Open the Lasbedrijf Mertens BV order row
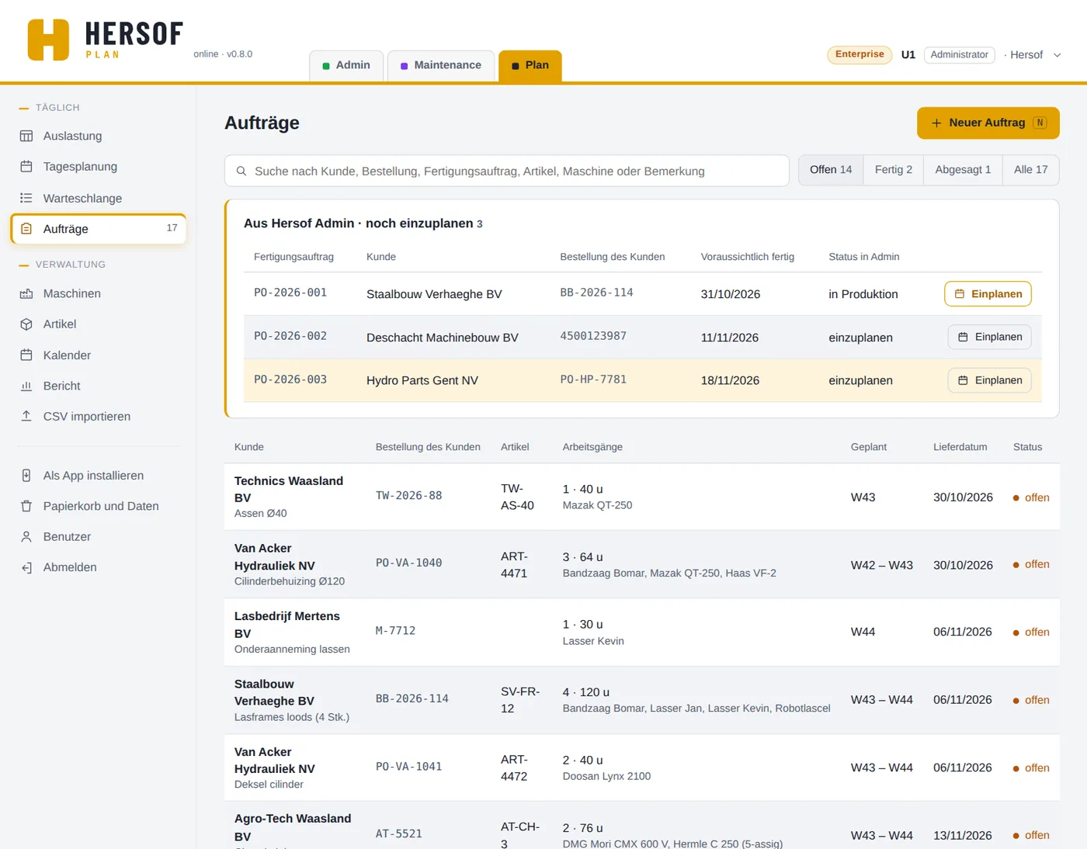Screen dimensions: 1087x849 tap(642, 632)
